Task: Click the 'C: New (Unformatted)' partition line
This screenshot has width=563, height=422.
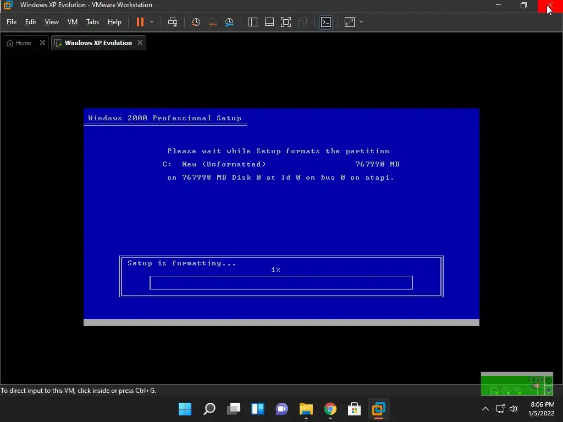Action: click(281, 164)
